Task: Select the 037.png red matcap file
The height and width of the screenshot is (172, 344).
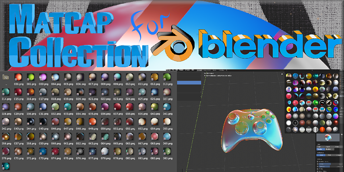Action: 117,107
